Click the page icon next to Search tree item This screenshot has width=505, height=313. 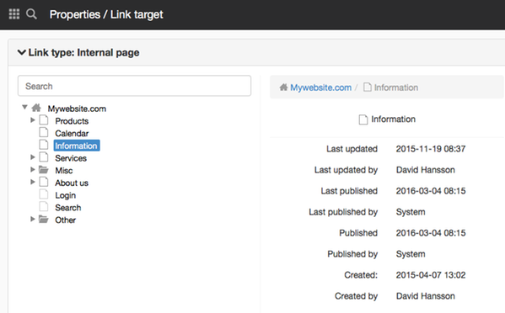(44, 206)
